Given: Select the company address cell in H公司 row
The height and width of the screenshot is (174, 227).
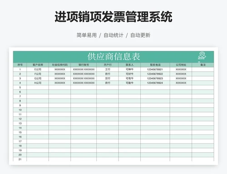Looking at the screenshot, I should point(181,83).
